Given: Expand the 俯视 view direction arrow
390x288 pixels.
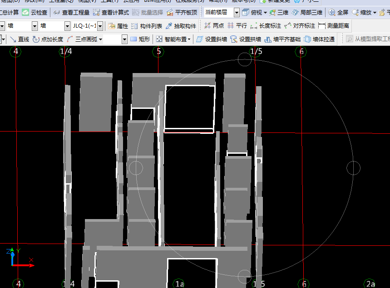Looking at the screenshot, I should [266, 12].
